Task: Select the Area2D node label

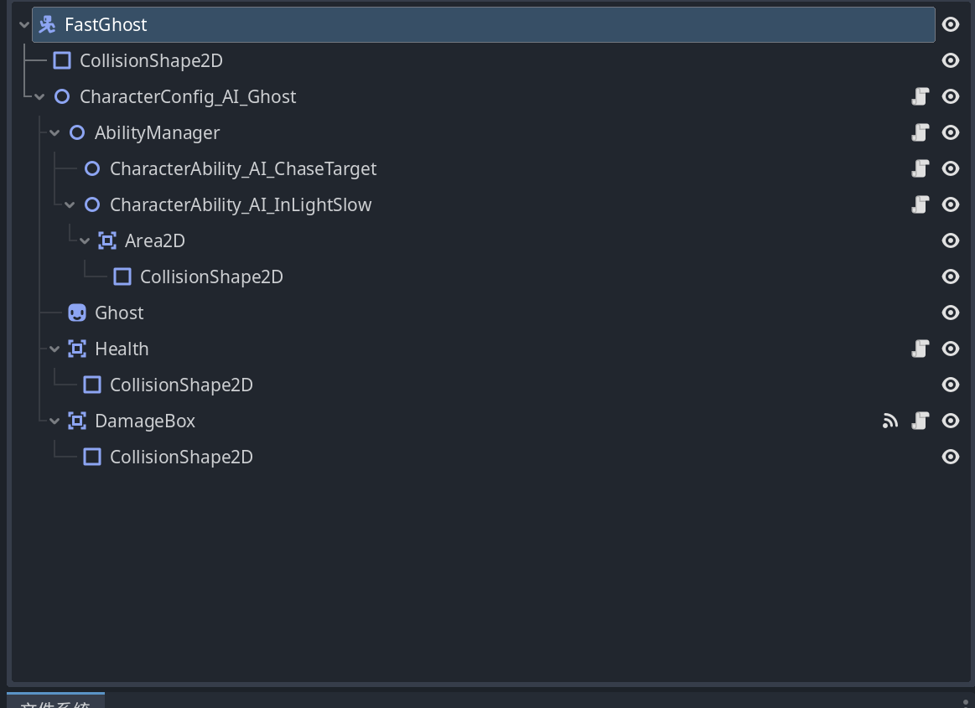Action: point(155,240)
